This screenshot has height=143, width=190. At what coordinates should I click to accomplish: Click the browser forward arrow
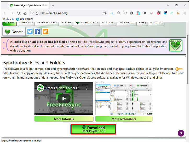(11, 13)
